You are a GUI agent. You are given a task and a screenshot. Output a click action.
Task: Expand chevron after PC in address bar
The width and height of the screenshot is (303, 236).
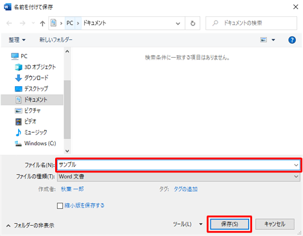pos(78,23)
